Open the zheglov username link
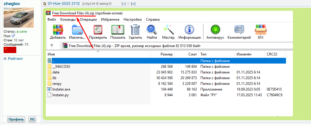The image size is (311, 125). coord(12,4)
